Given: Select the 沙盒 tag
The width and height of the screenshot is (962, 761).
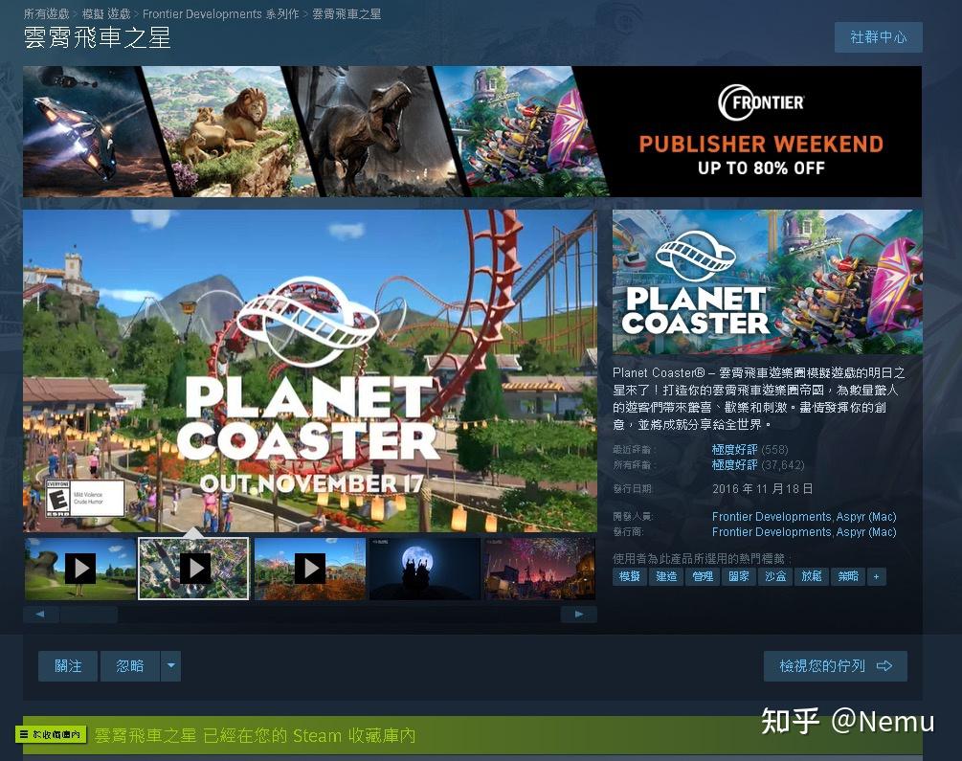Looking at the screenshot, I should click(775, 576).
